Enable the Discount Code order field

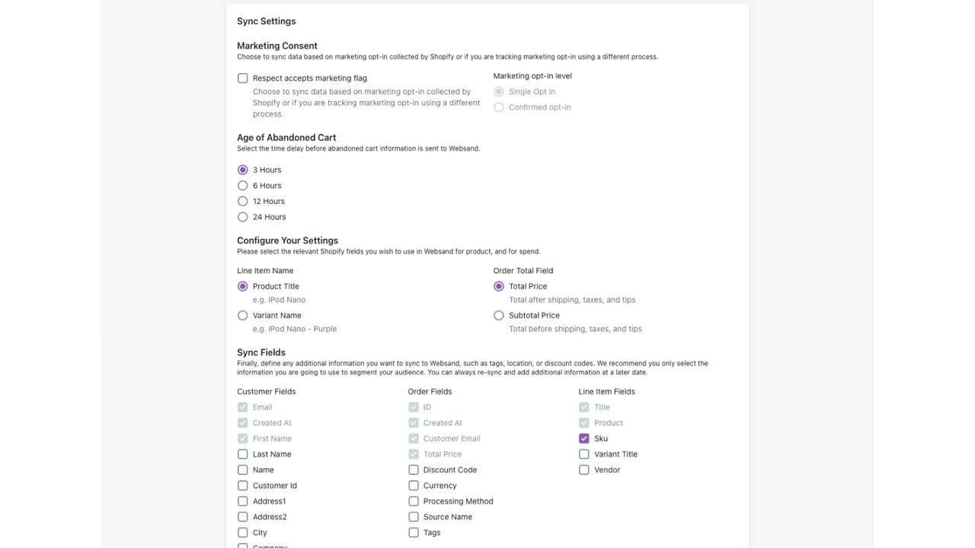(414, 470)
